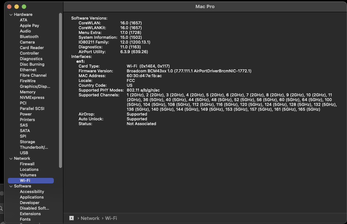Image resolution: width=347 pixels, height=224 pixels.
Task: Select the highlighted Wi-Fi item
Action: (31, 180)
